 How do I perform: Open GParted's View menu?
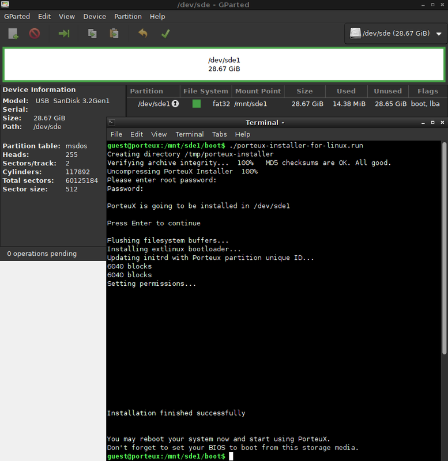67,17
